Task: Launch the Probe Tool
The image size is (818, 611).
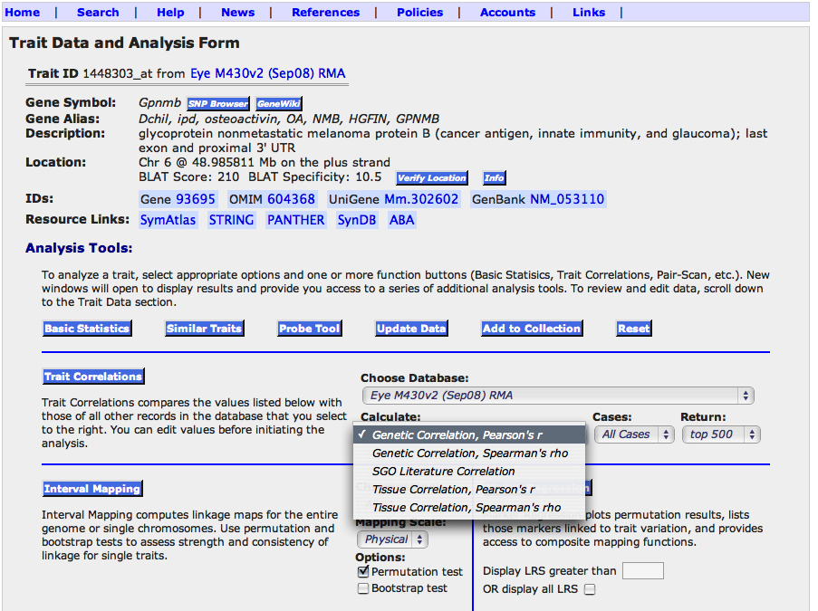Action: click(309, 329)
